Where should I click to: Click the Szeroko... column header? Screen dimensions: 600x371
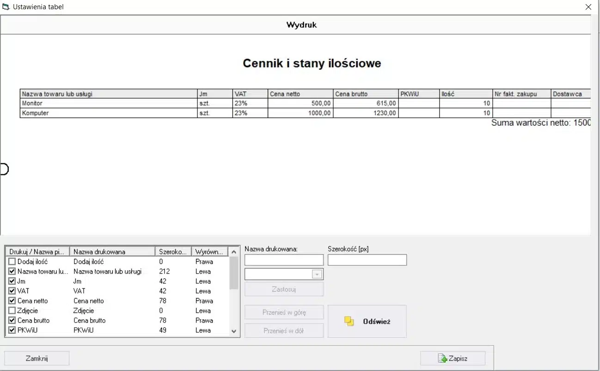(x=173, y=251)
